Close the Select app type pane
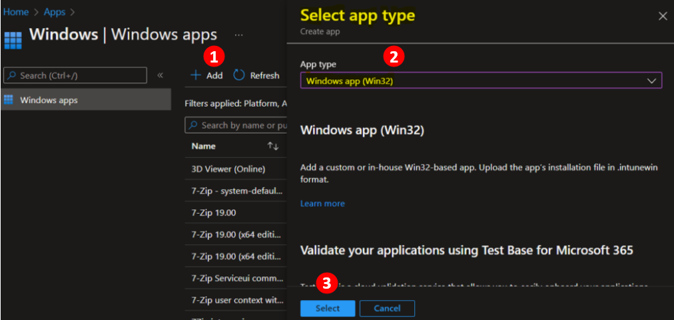 [663, 17]
